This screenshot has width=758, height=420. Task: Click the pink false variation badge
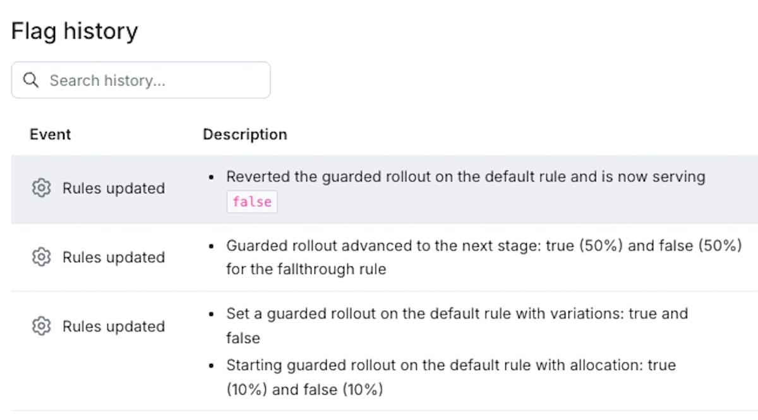click(252, 202)
